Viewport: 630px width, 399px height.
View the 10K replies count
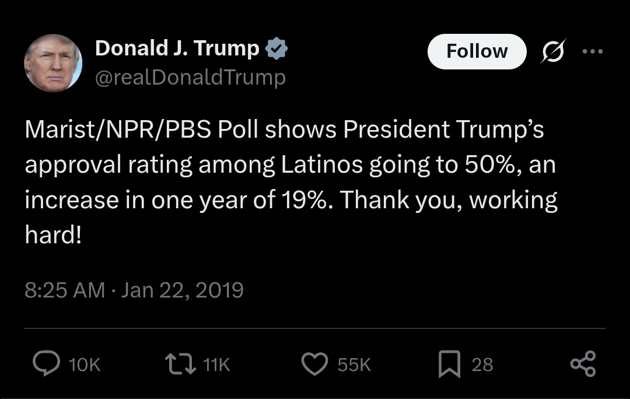(85, 365)
